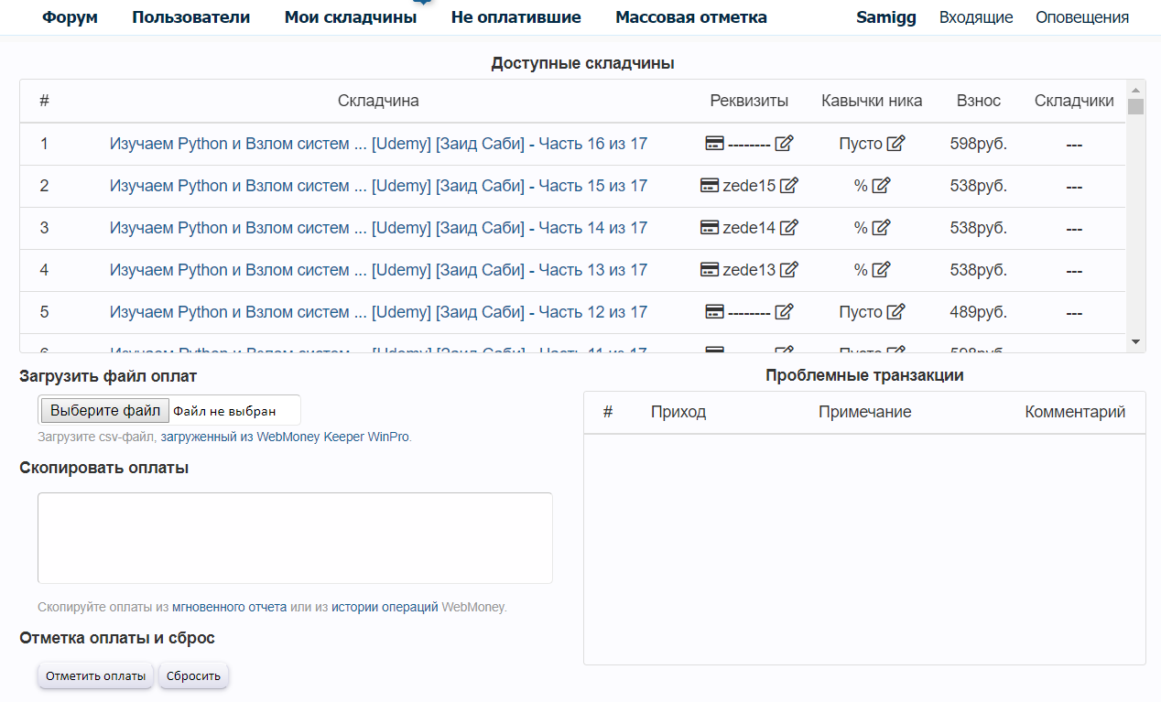Edit nickname quotes for row 1

pos(895,144)
